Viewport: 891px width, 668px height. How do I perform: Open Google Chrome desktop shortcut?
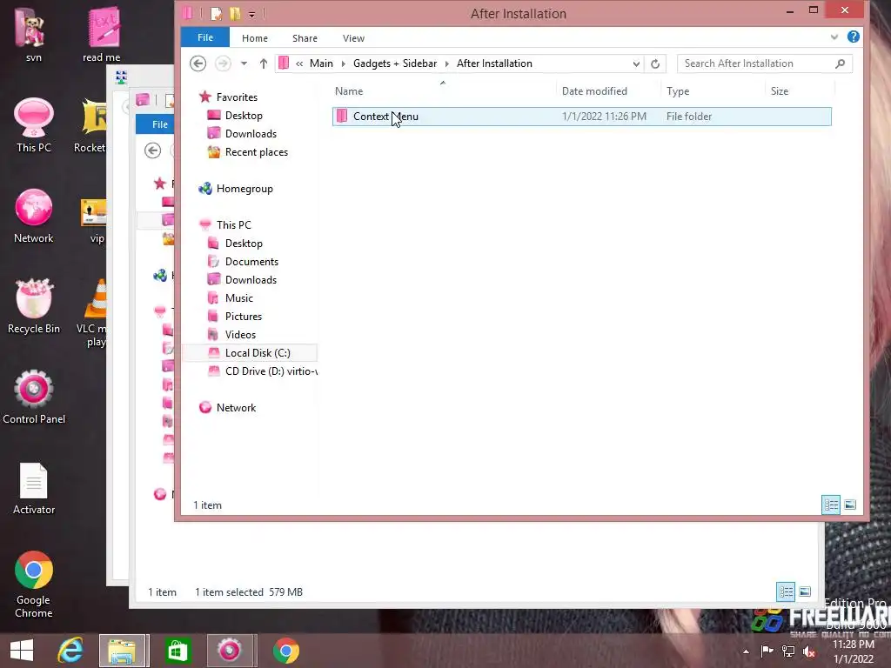coord(34,585)
